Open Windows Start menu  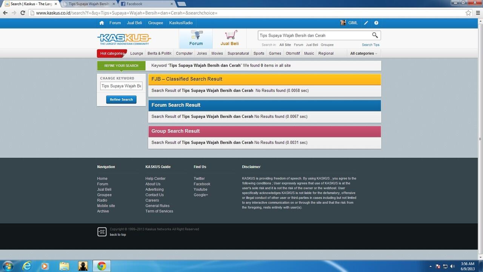pyautogui.click(x=7, y=266)
